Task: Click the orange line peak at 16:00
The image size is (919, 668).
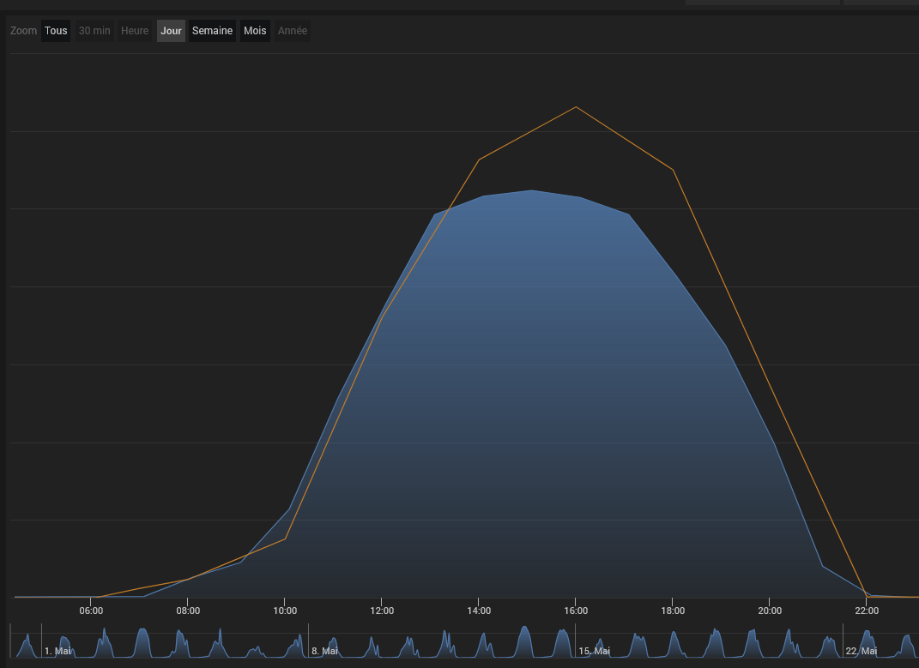Action: click(576, 107)
